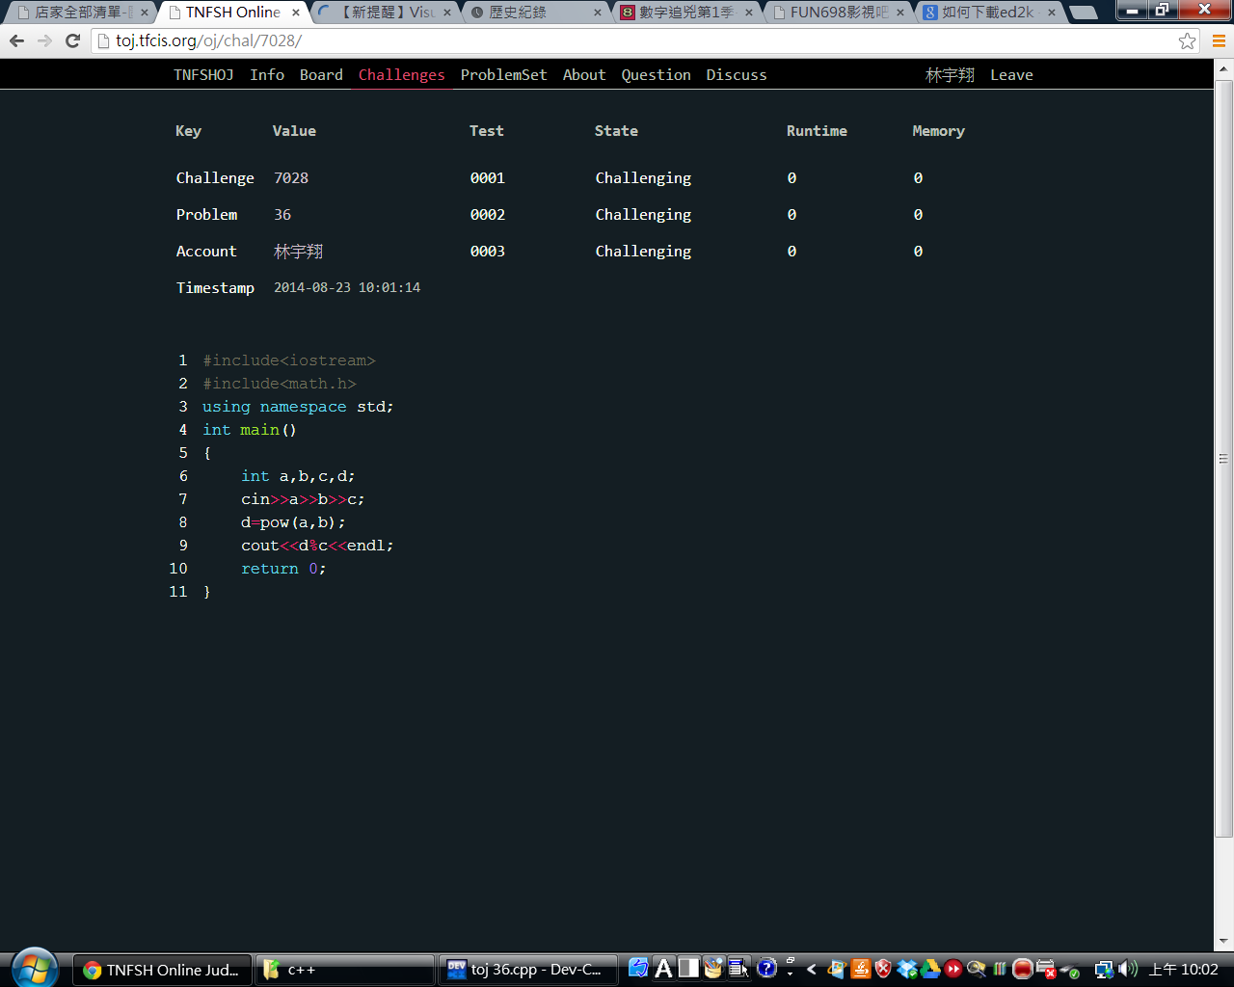Open the Dropbox tray icon
This screenshot has height=987, width=1234.
tap(907, 970)
